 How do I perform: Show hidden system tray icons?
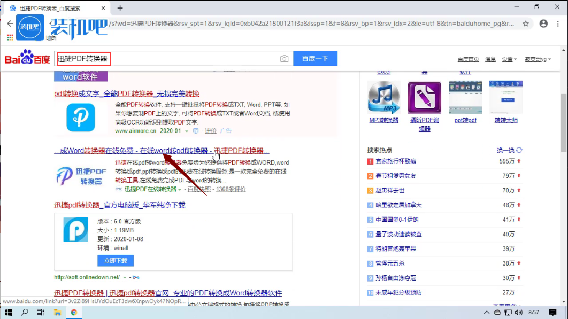click(487, 313)
